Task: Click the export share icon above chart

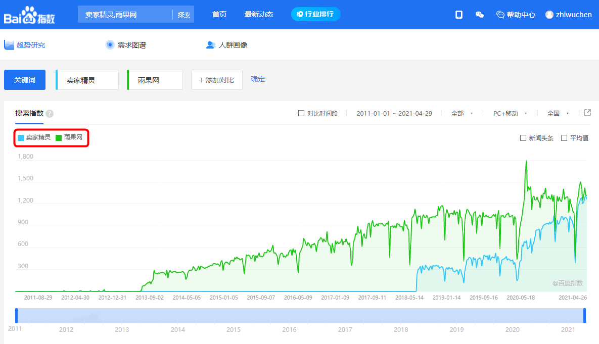Action: [x=587, y=113]
